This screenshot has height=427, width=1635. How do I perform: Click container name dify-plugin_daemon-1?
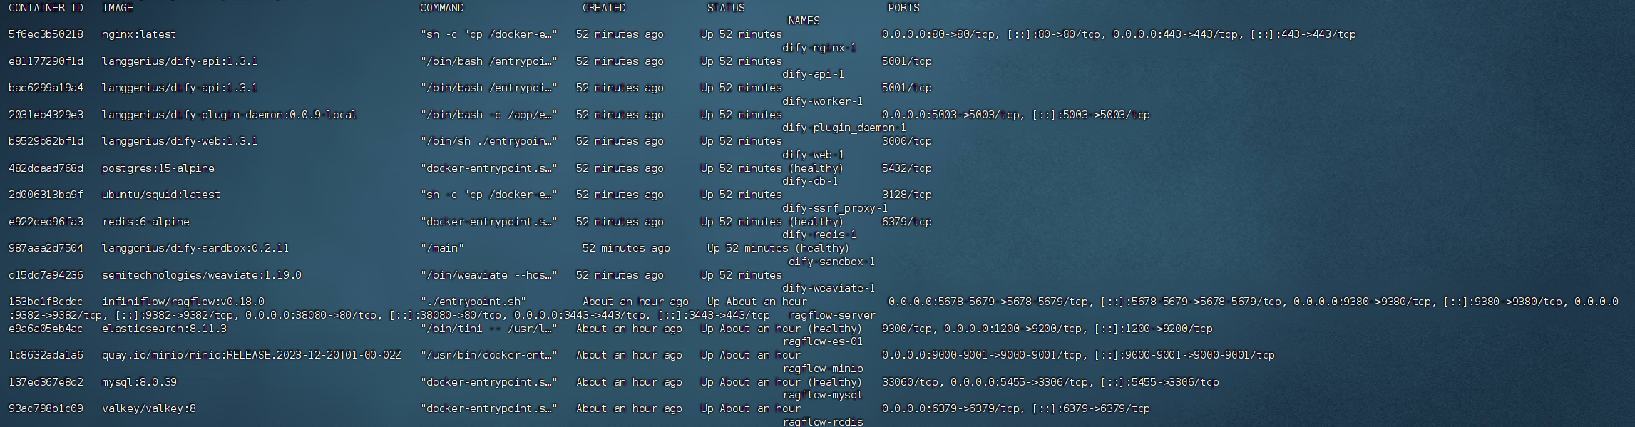pyautogui.click(x=844, y=128)
